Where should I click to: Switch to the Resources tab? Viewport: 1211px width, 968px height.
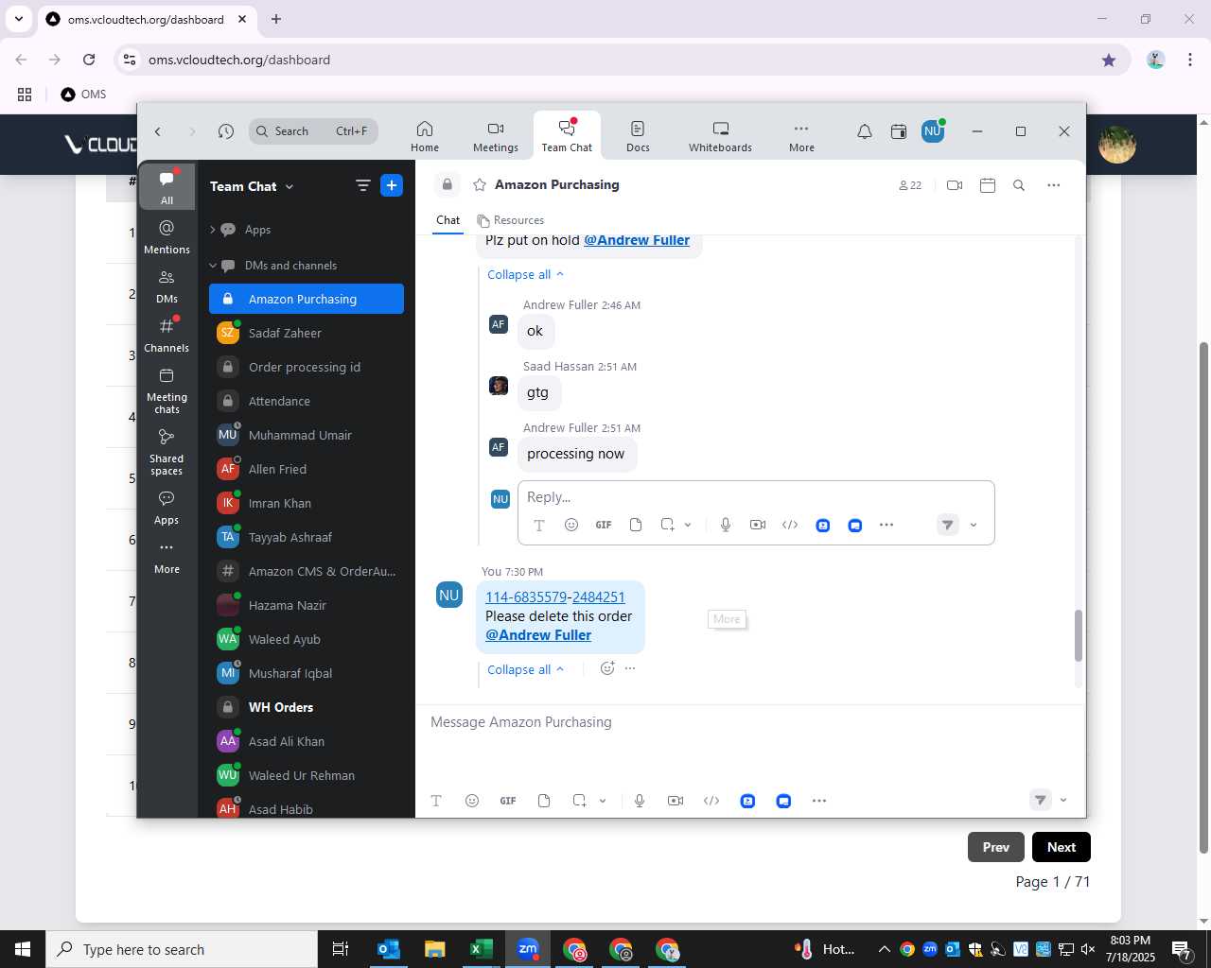[x=510, y=220]
